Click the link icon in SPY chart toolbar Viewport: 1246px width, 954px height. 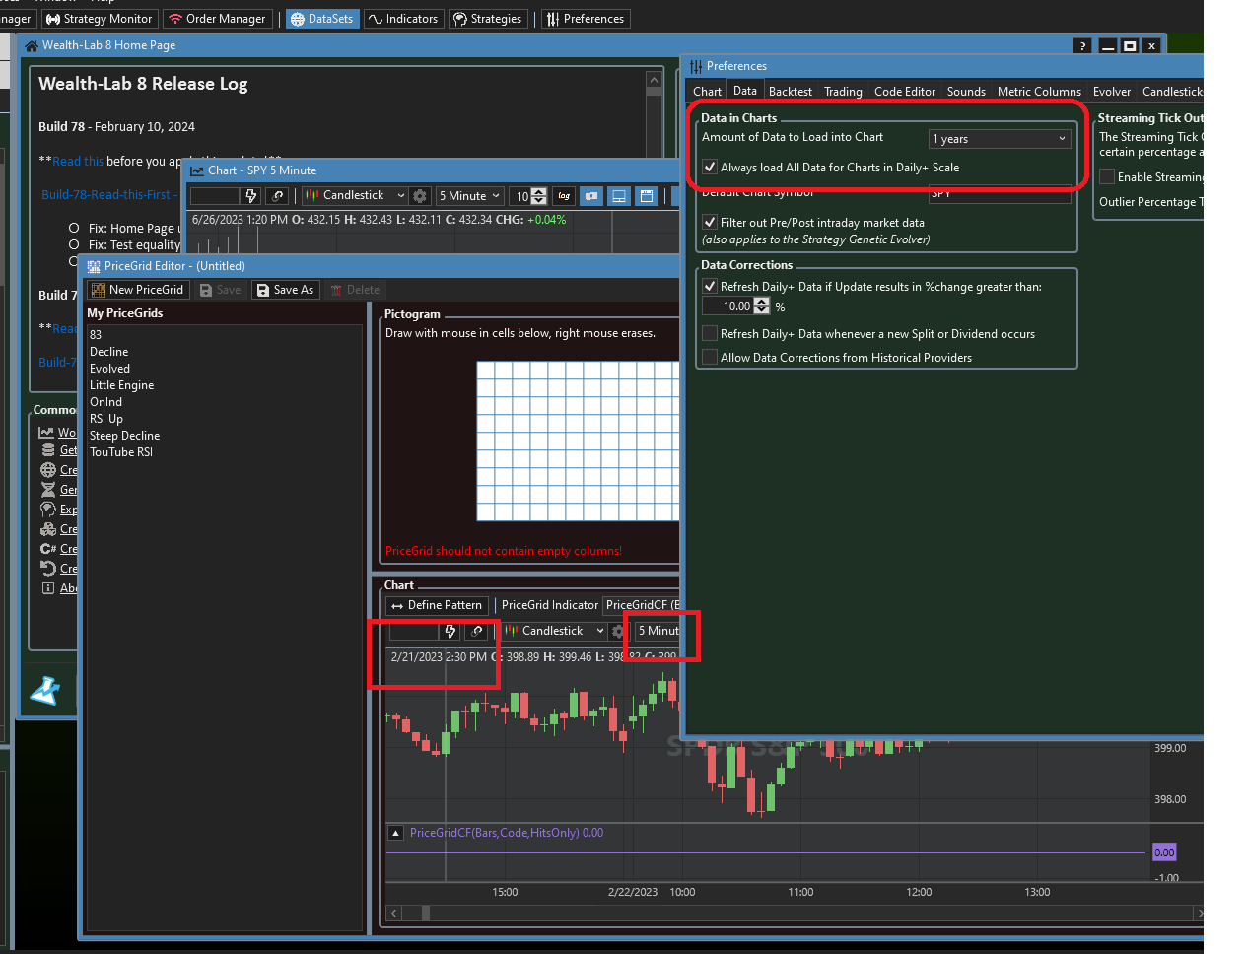click(x=278, y=196)
